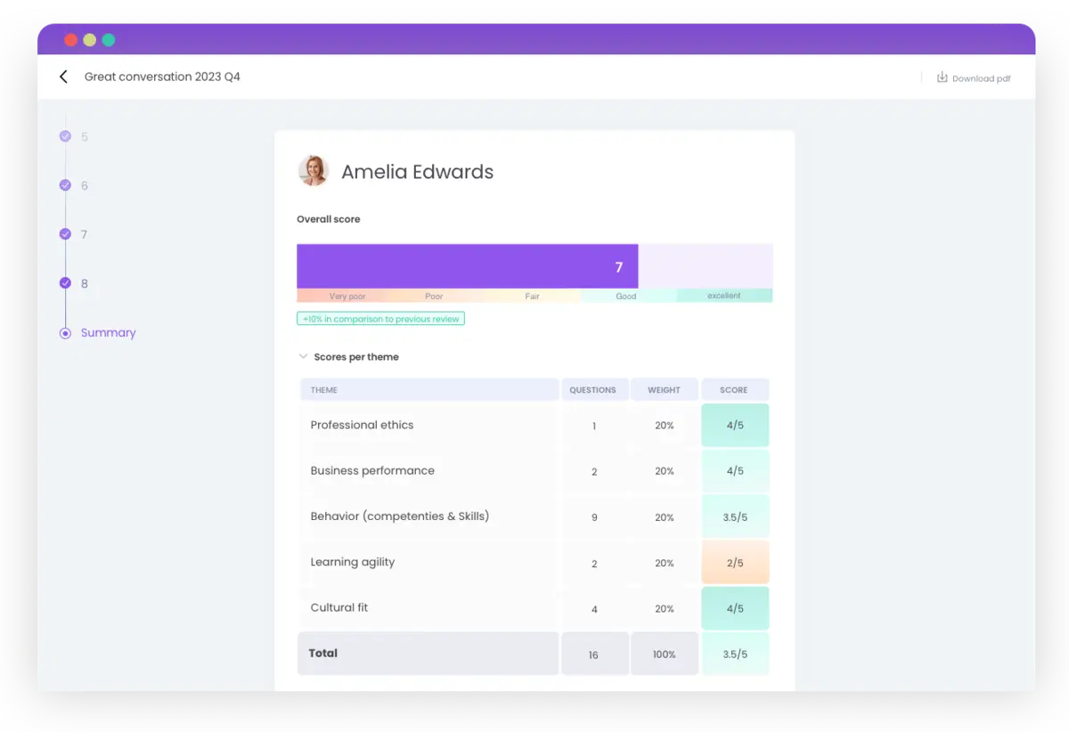Select step 8 in the sidebar
The height and width of the screenshot is (732, 1069).
tap(83, 283)
